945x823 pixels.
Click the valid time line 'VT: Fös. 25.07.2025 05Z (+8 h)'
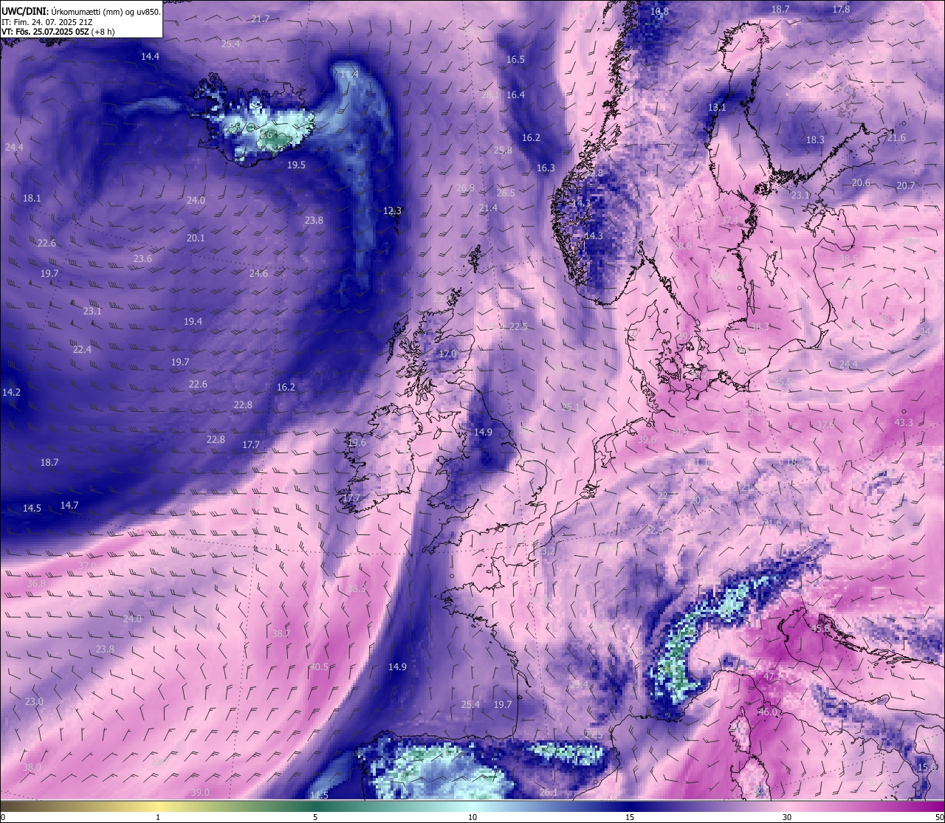pyautogui.click(x=58, y=32)
